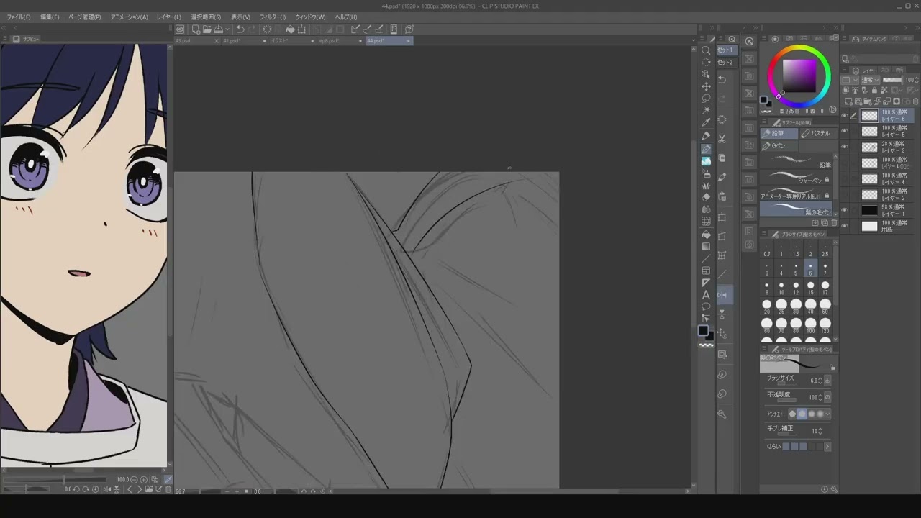Select second anti-aliasing level option
921x518 pixels.
(802, 414)
